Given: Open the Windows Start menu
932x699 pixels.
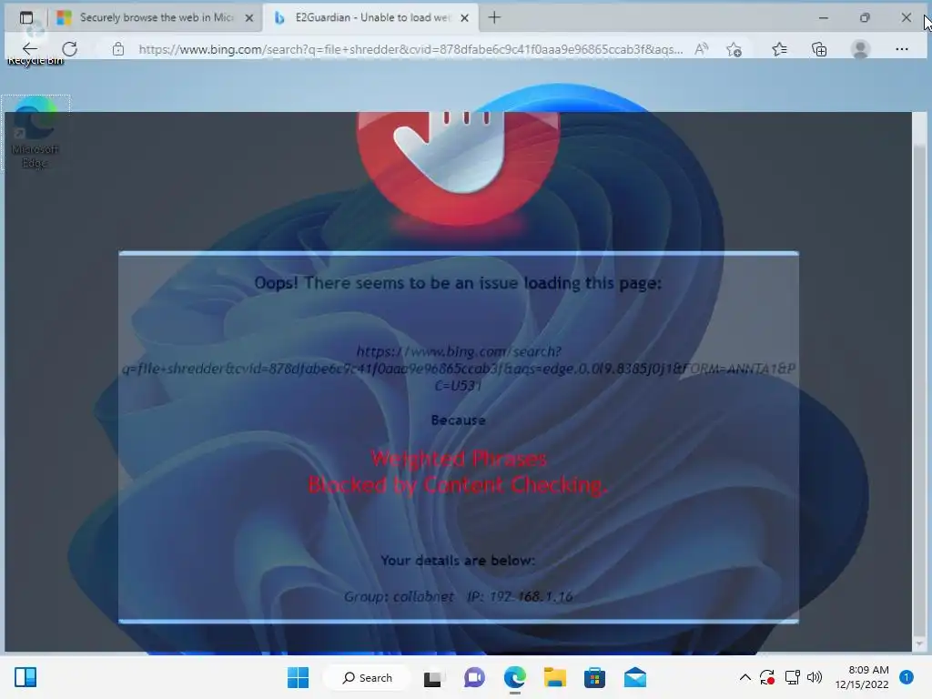Looking at the screenshot, I should tap(298, 677).
